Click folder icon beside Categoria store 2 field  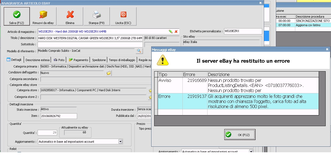pos(150,97)
